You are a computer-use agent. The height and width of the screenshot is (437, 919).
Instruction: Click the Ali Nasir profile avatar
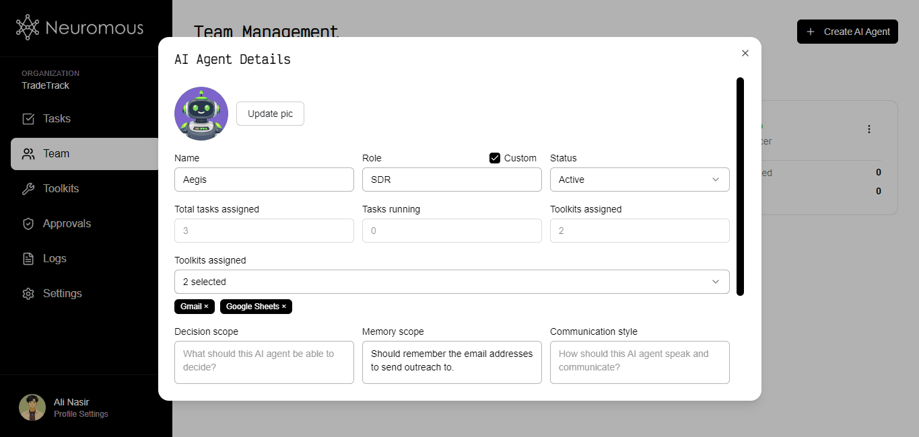32,407
